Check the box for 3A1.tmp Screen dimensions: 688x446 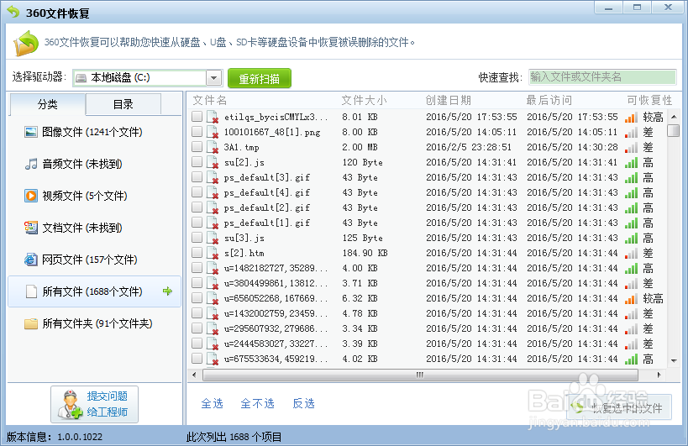(197, 146)
